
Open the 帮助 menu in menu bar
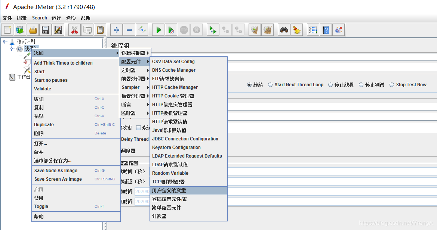click(85, 18)
